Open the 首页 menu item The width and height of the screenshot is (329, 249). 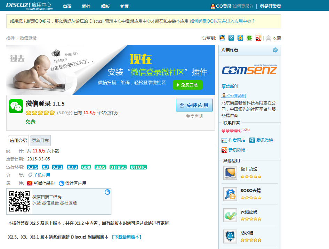[x=67, y=7]
